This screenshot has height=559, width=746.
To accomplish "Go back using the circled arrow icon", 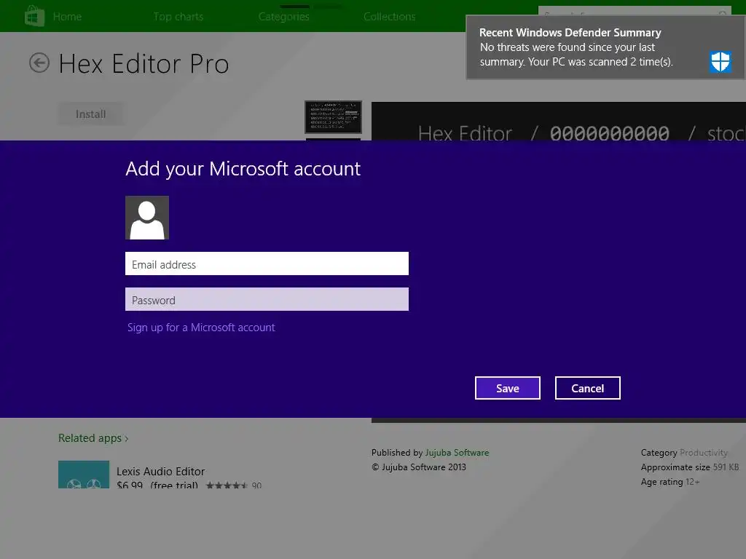I will pos(39,63).
